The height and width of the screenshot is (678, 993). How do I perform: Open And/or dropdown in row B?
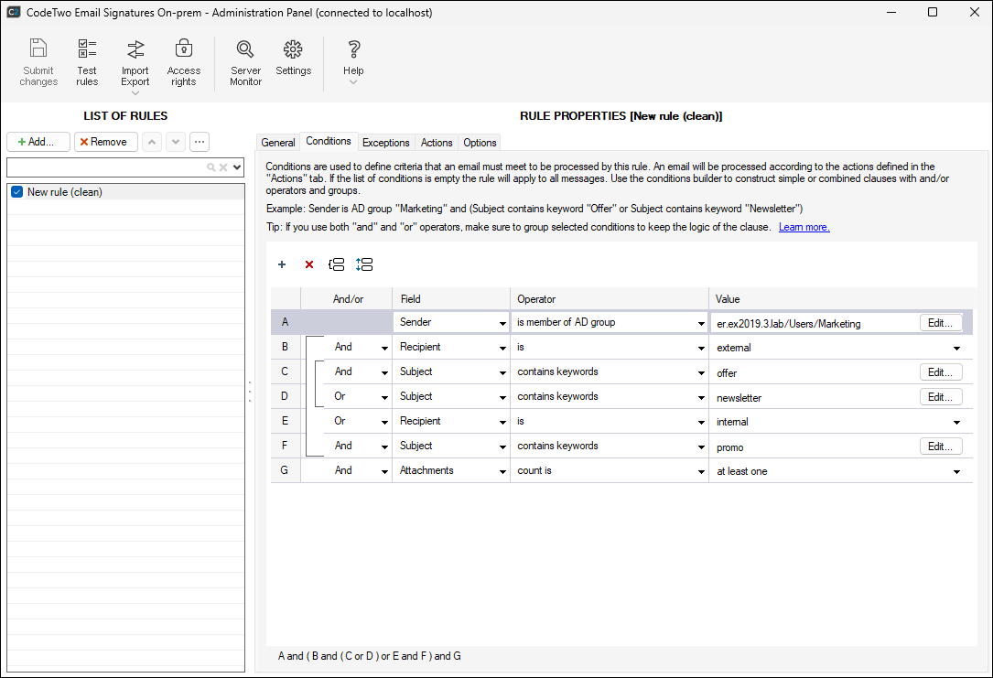point(384,349)
